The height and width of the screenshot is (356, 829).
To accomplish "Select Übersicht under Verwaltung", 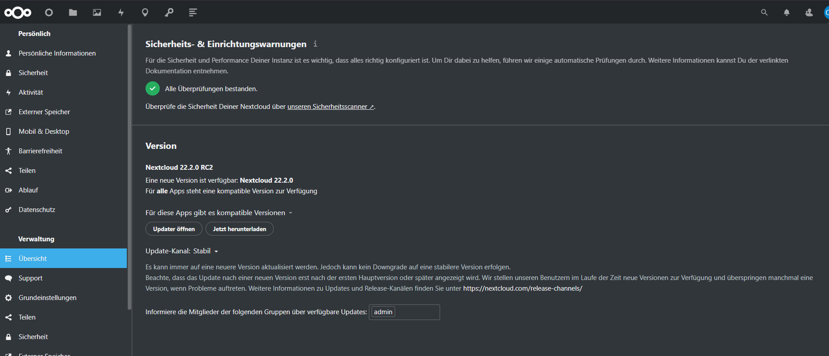I will (63, 258).
